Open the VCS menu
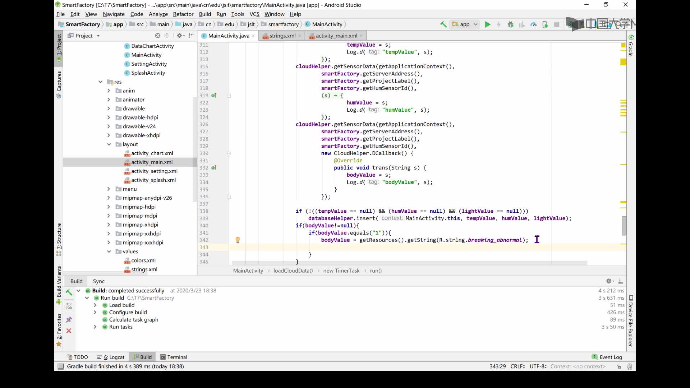Viewport: 690px width, 388px height. pyautogui.click(x=254, y=14)
